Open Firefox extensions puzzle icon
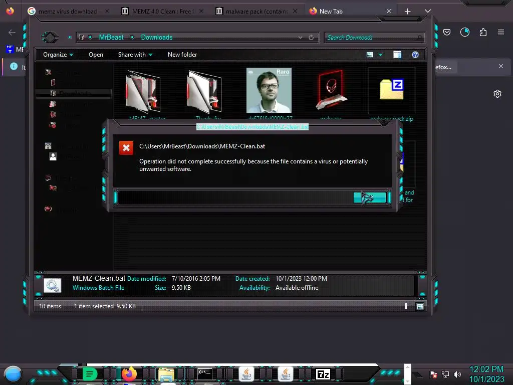513x385 pixels. (483, 32)
